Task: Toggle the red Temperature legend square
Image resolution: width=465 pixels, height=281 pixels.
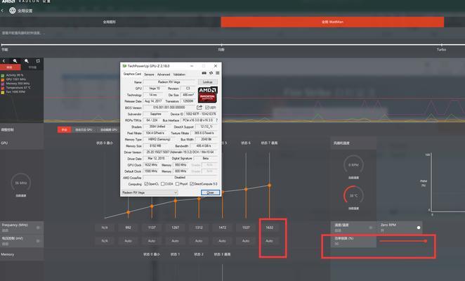Action: point(3,88)
